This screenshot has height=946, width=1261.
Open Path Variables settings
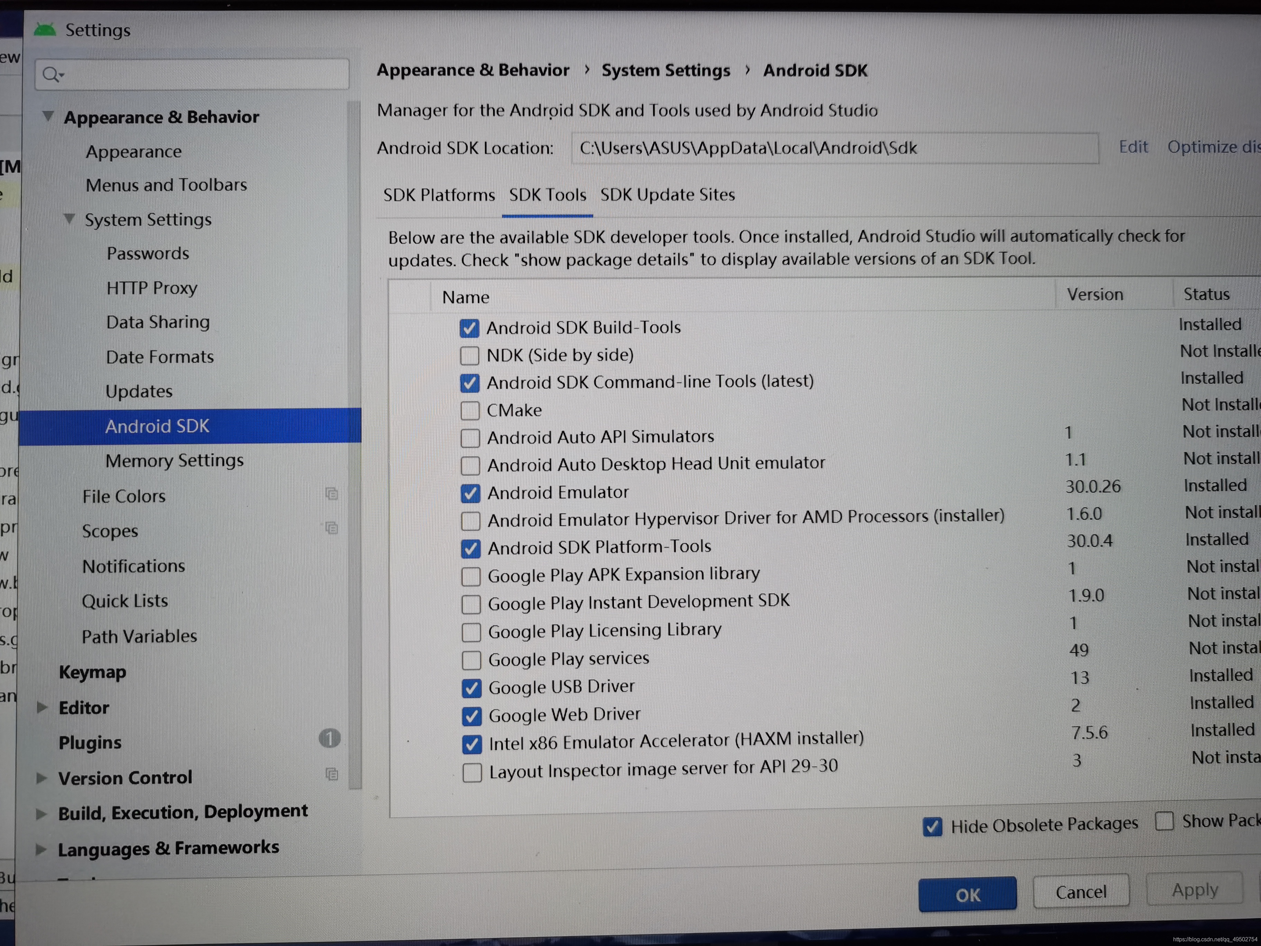tap(139, 636)
